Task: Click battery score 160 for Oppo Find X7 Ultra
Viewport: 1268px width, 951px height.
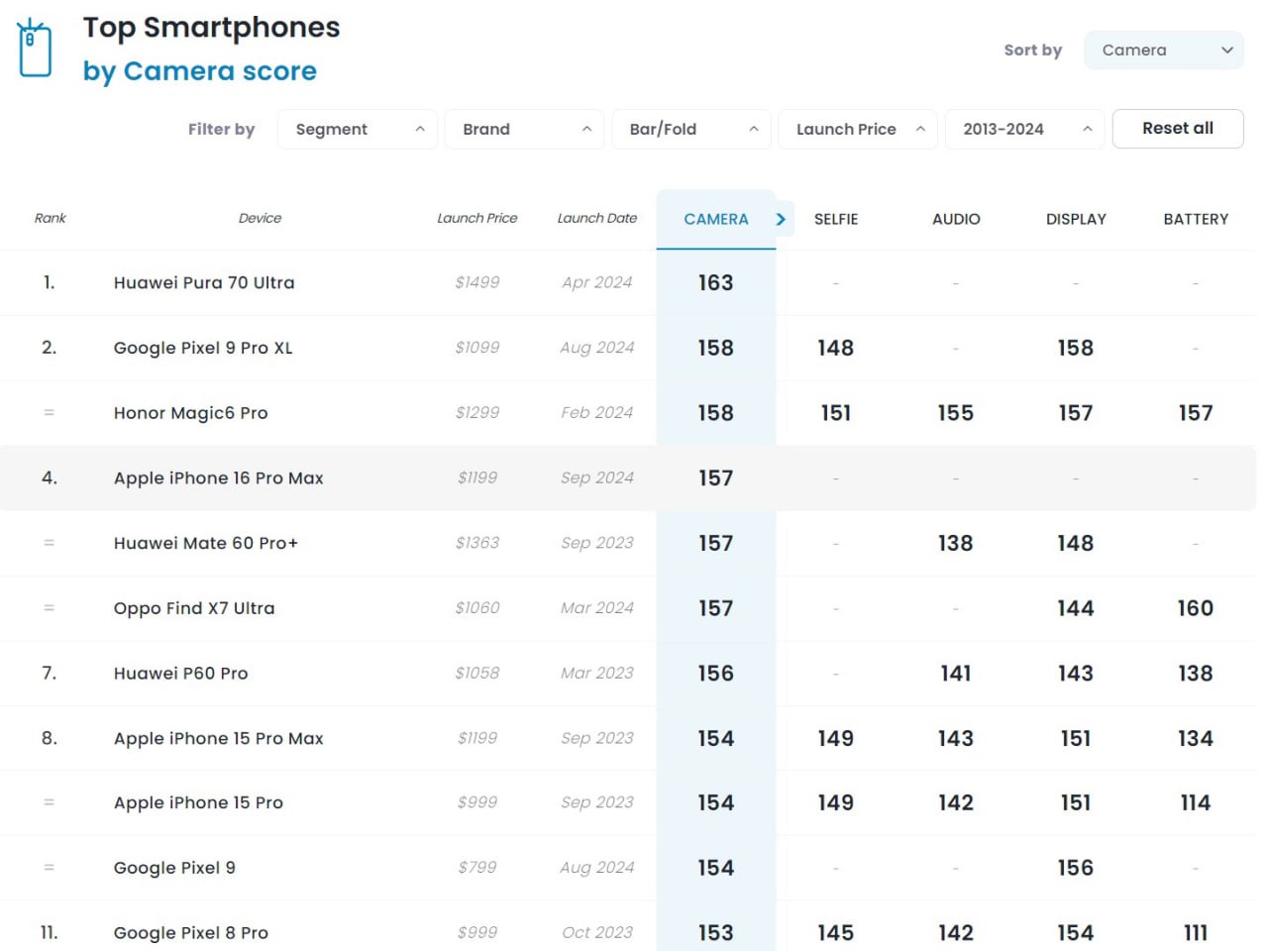Action: (x=1196, y=608)
